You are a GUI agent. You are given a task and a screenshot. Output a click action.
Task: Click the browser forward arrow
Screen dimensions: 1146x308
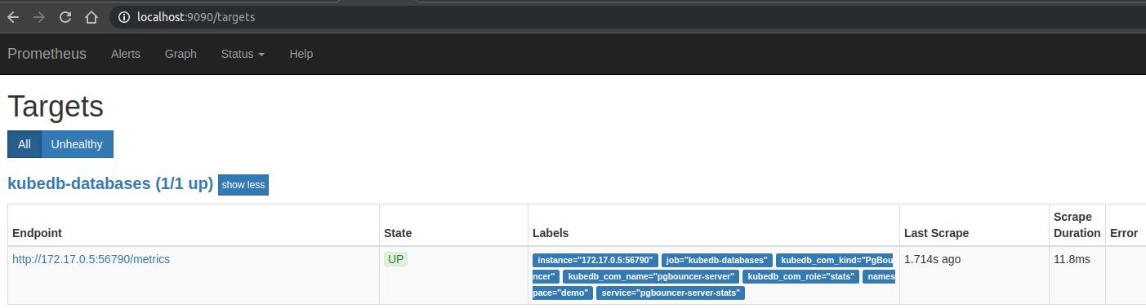39,16
